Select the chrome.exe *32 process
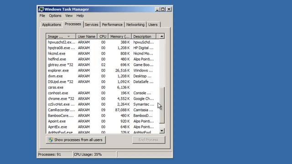Viewport: 292px width, 164px height. [x=102, y=98]
